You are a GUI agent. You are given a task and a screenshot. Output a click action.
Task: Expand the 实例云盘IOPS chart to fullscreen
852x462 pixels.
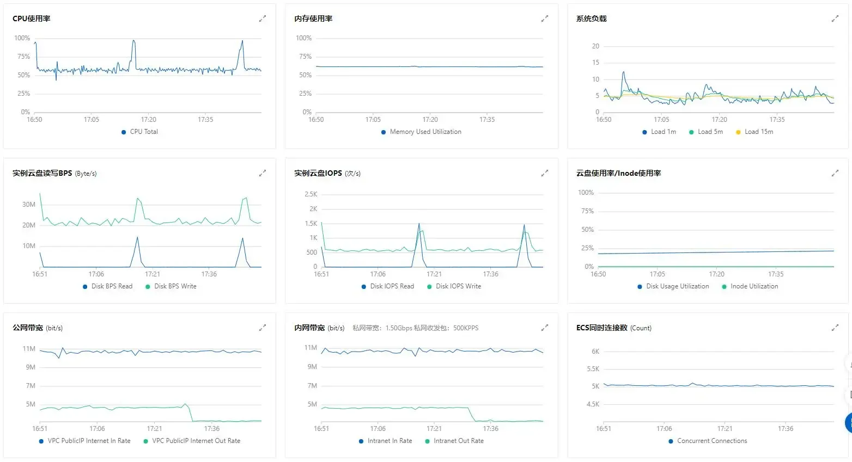(x=544, y=173)
